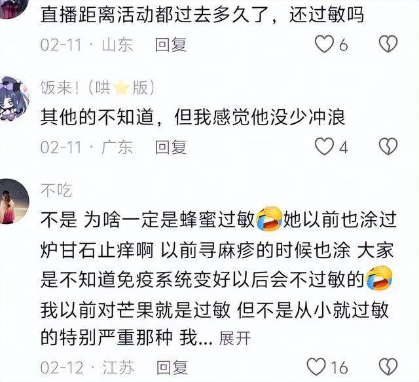
Task: Select the comment text 其他的不知道，但我感觉他没少冲浪
Action: [x=193, y=118]
